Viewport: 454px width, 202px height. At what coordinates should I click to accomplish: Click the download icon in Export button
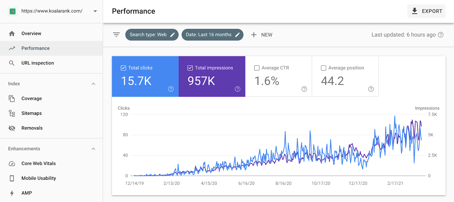(x=415, y=11)
